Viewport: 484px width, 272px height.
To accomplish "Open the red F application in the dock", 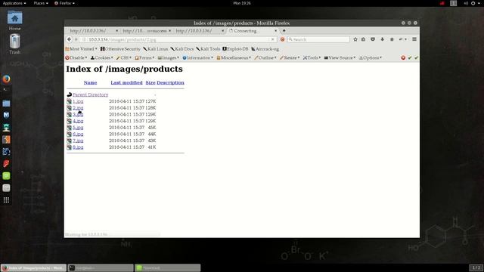I will tap(6, 164).
